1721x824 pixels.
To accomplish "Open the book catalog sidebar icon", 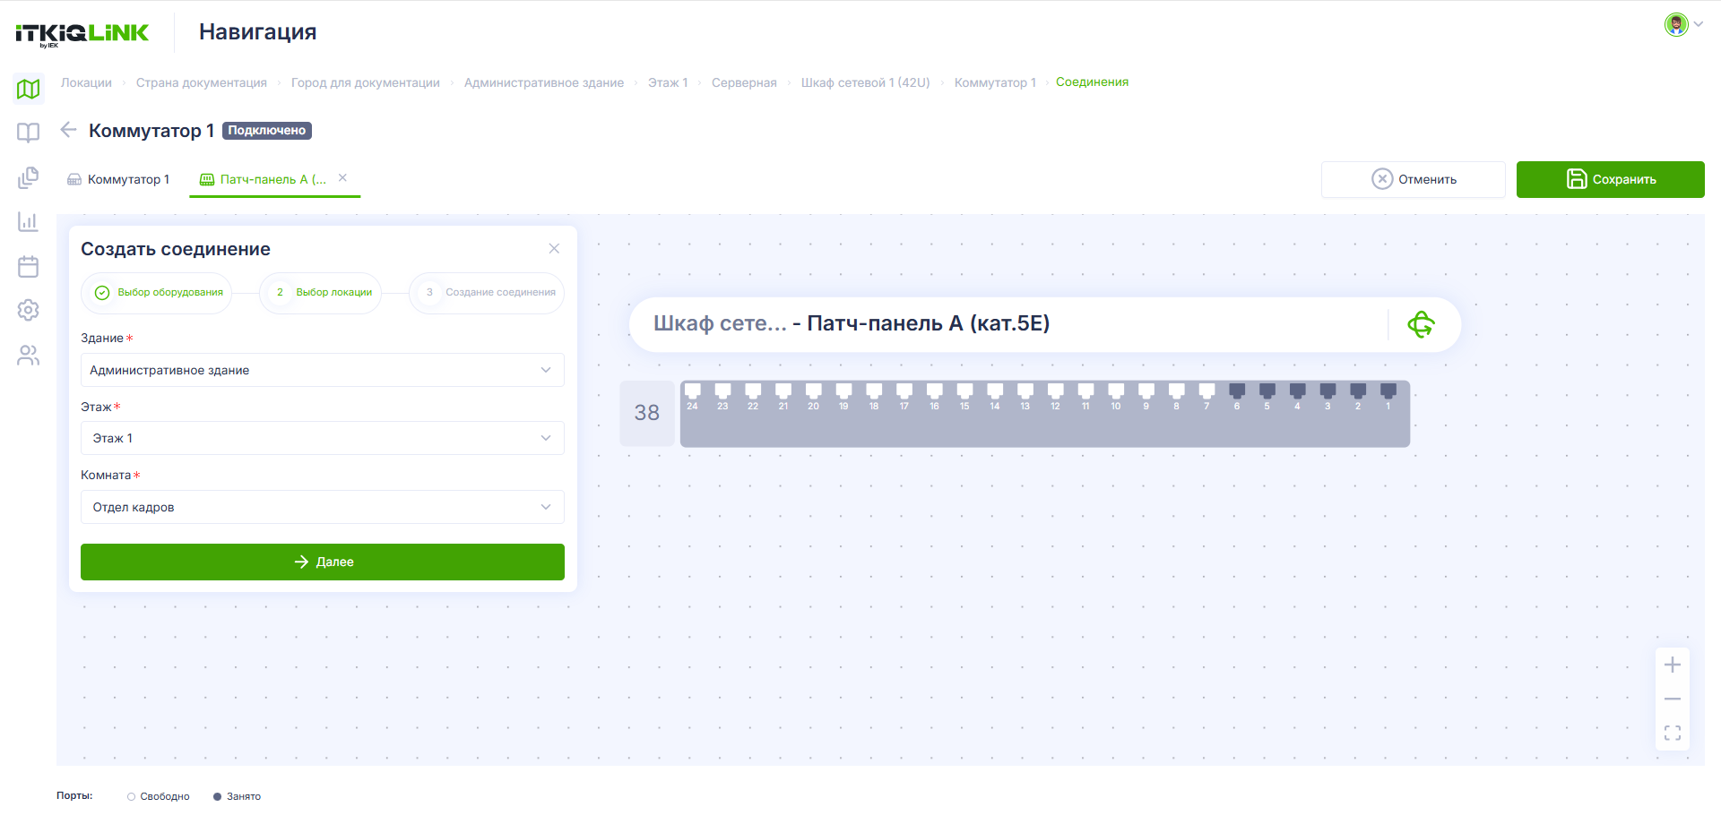I will point(29,133).
